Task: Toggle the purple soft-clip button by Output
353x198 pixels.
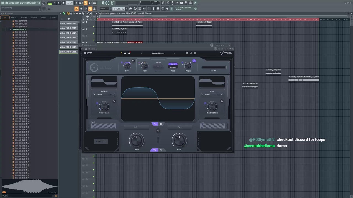Action: 194,61
